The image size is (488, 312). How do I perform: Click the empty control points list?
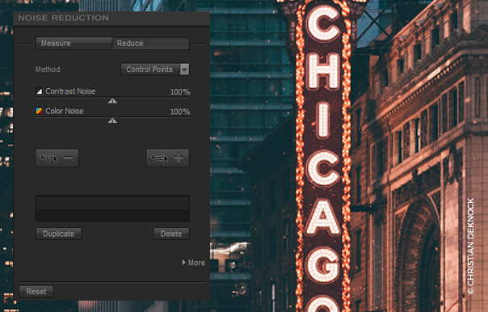point(112,209)
